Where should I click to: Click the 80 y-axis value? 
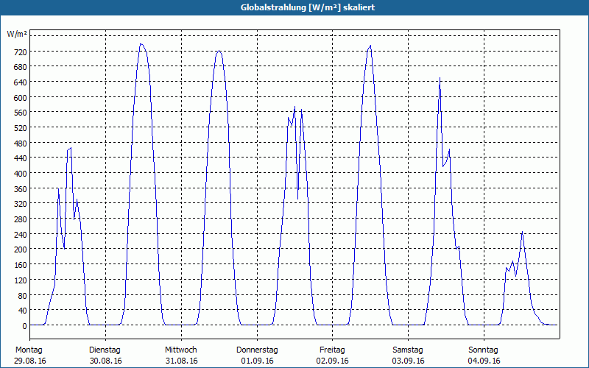pyautogui.click(x=23, y=296)
